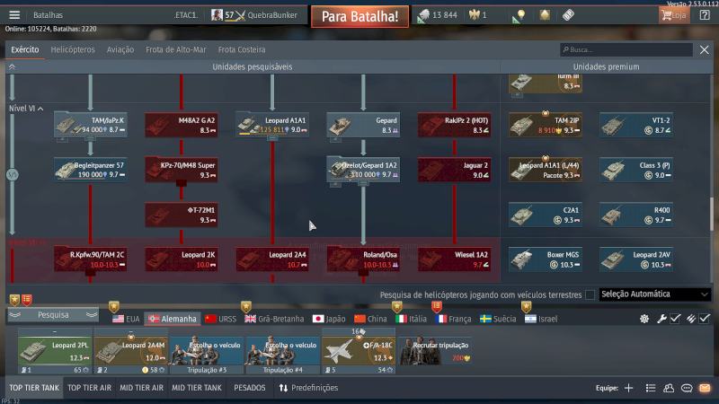Click Recrutar tripulação for 200

[x=435, y=351]
